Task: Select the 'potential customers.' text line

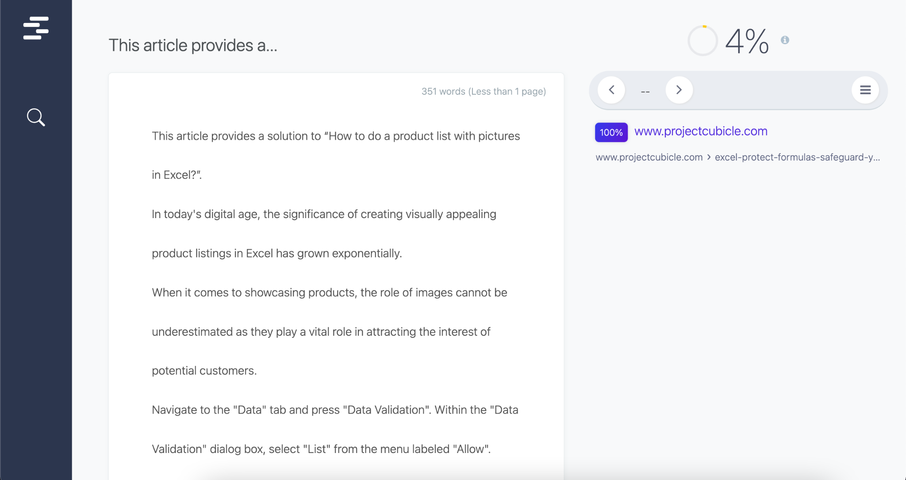Action: (x=204, y=371)
